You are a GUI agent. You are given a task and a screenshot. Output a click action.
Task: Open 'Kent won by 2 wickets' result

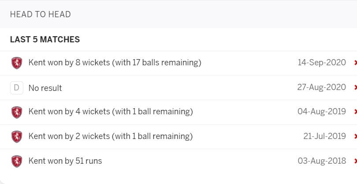[x=111, y=136]
